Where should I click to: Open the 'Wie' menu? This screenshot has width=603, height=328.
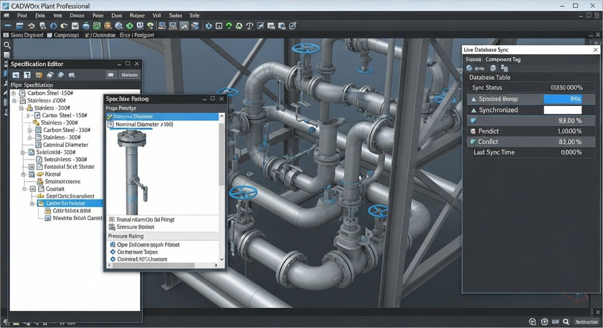pos(58,16)
